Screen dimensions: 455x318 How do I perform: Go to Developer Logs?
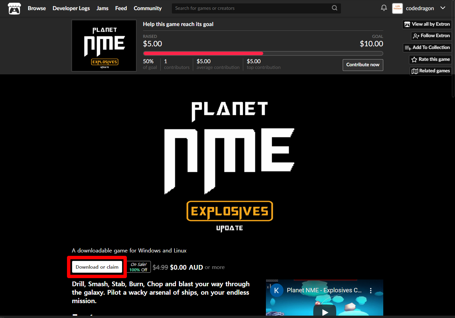pyautogui.click(x=71, y=8)
